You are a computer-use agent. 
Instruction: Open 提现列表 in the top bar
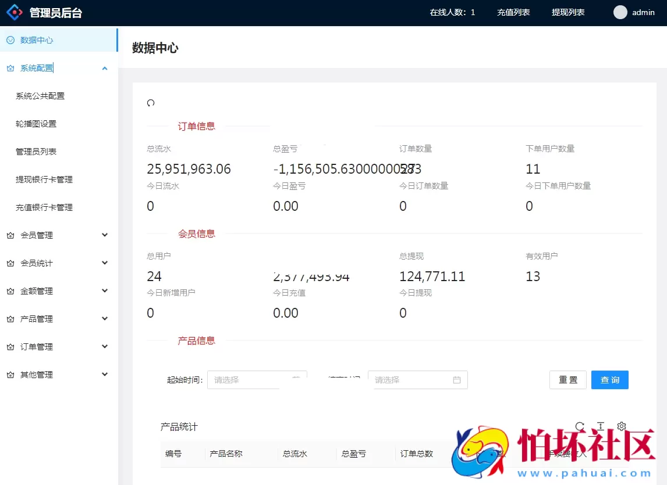(568, 12)
